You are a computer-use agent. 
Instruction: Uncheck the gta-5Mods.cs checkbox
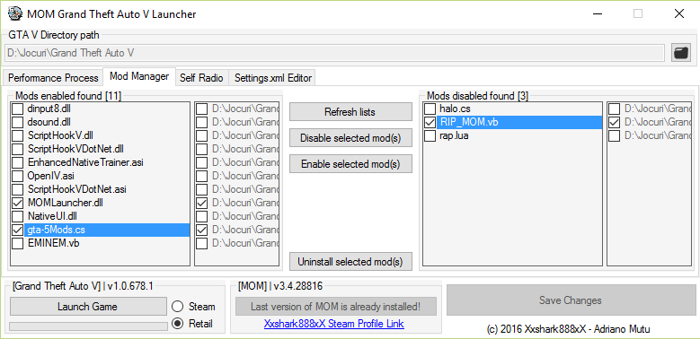coord(17,230)
